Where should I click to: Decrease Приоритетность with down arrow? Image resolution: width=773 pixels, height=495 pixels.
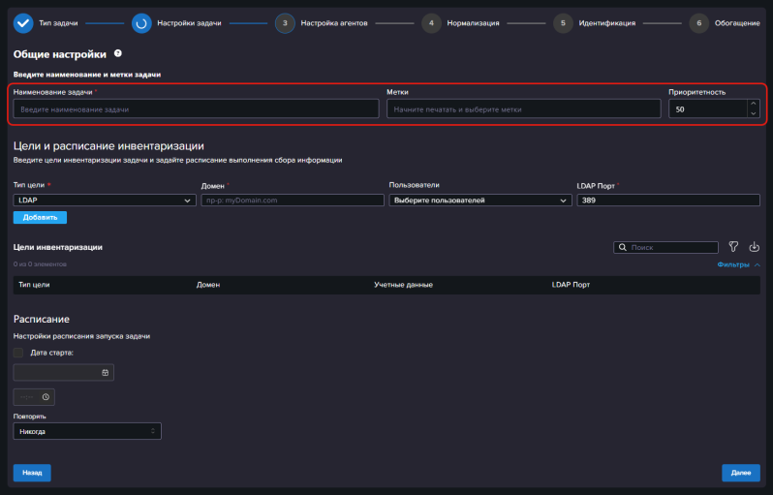pyautogui.click(x=754, y=113)
